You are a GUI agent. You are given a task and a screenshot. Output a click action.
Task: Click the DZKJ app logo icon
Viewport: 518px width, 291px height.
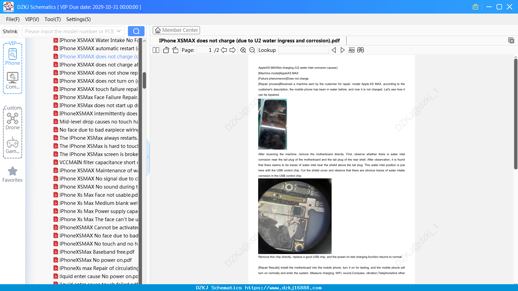8,7
